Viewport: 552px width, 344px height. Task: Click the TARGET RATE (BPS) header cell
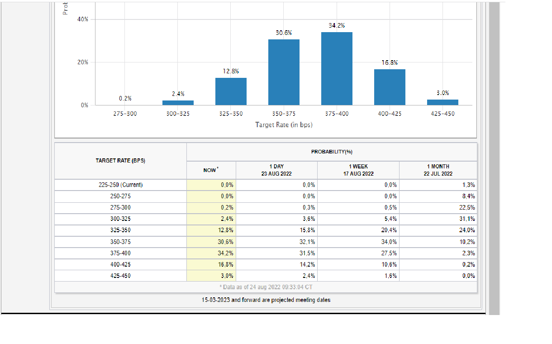click(120, 161)
